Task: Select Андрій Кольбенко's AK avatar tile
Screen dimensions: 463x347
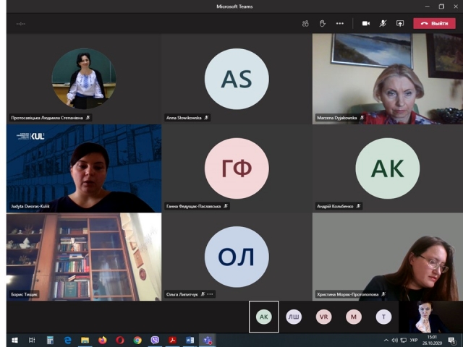Action: pos(388,168)
